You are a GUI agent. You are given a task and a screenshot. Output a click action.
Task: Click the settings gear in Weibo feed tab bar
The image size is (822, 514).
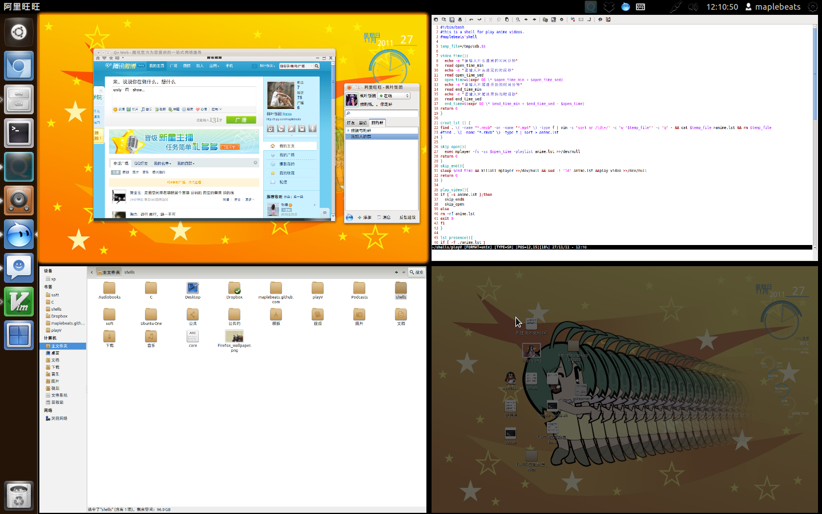pos(255,163)
